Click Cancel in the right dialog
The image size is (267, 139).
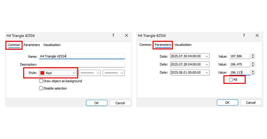pyautogui.click(x=251, y=103)
